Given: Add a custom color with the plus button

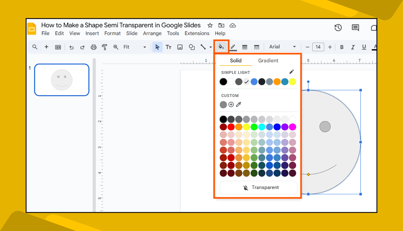Looking at the screenshot, I should pyautogui.click(x=231, y=104).
